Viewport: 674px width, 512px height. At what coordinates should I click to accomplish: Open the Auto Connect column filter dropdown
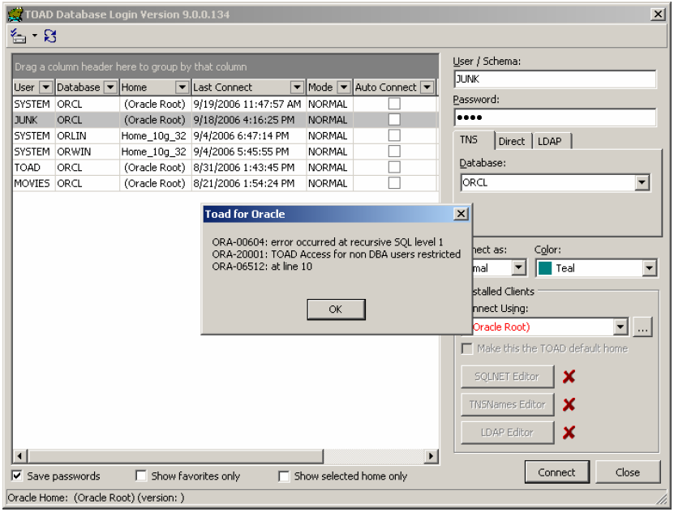pos(427,87)
